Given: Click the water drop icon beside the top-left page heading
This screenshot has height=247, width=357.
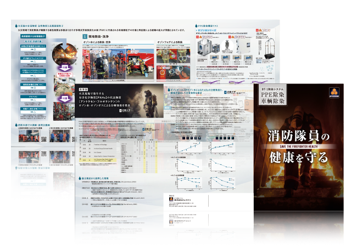Looking at the screenshot, I should click(16, 26).
